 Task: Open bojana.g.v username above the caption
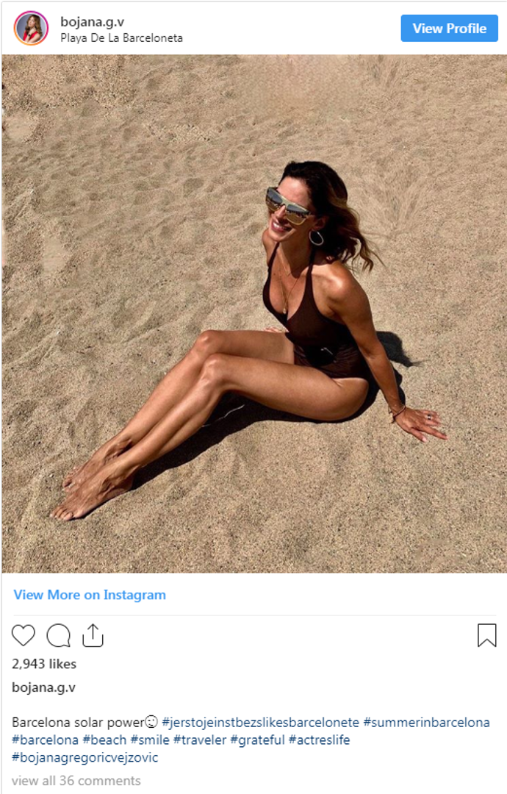point(43,687)
